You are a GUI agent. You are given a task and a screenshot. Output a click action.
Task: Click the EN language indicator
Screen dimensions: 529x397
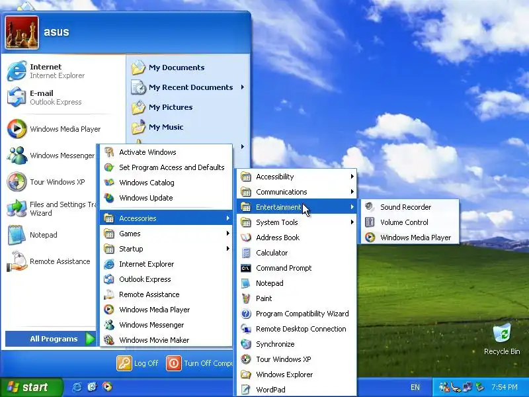tap(415, 387)
